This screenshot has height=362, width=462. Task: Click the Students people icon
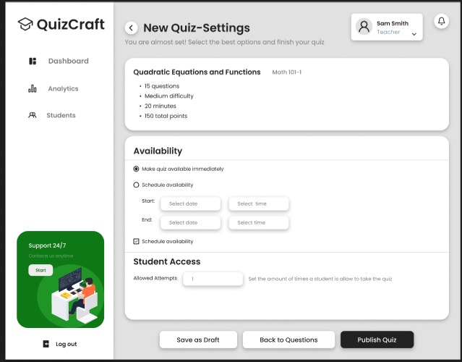pos(33,115)
